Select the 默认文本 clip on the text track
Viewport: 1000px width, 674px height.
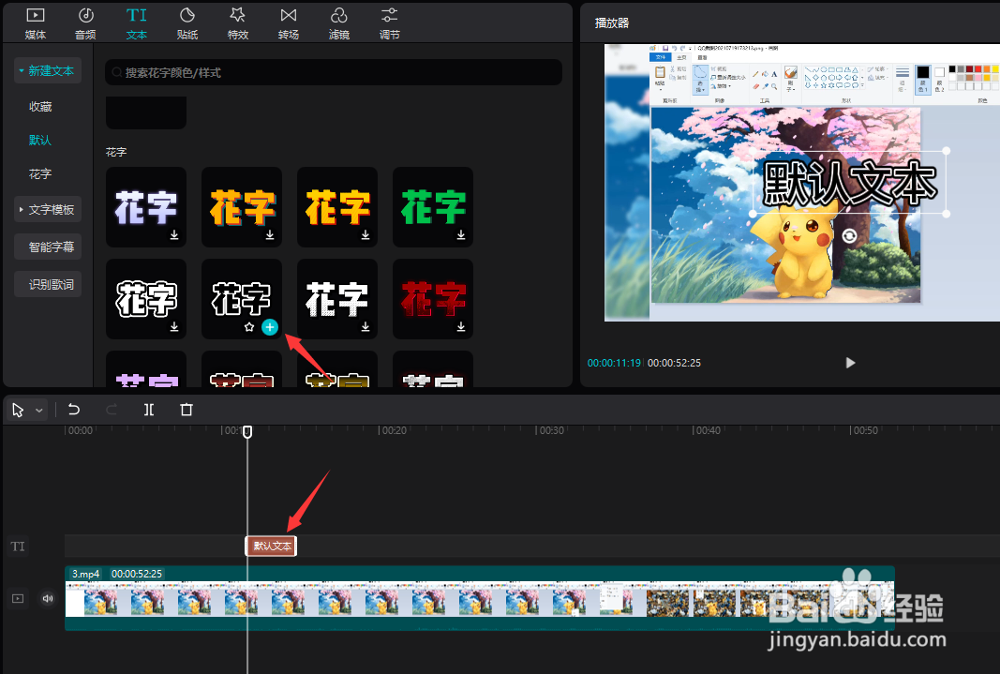point(272,546)
